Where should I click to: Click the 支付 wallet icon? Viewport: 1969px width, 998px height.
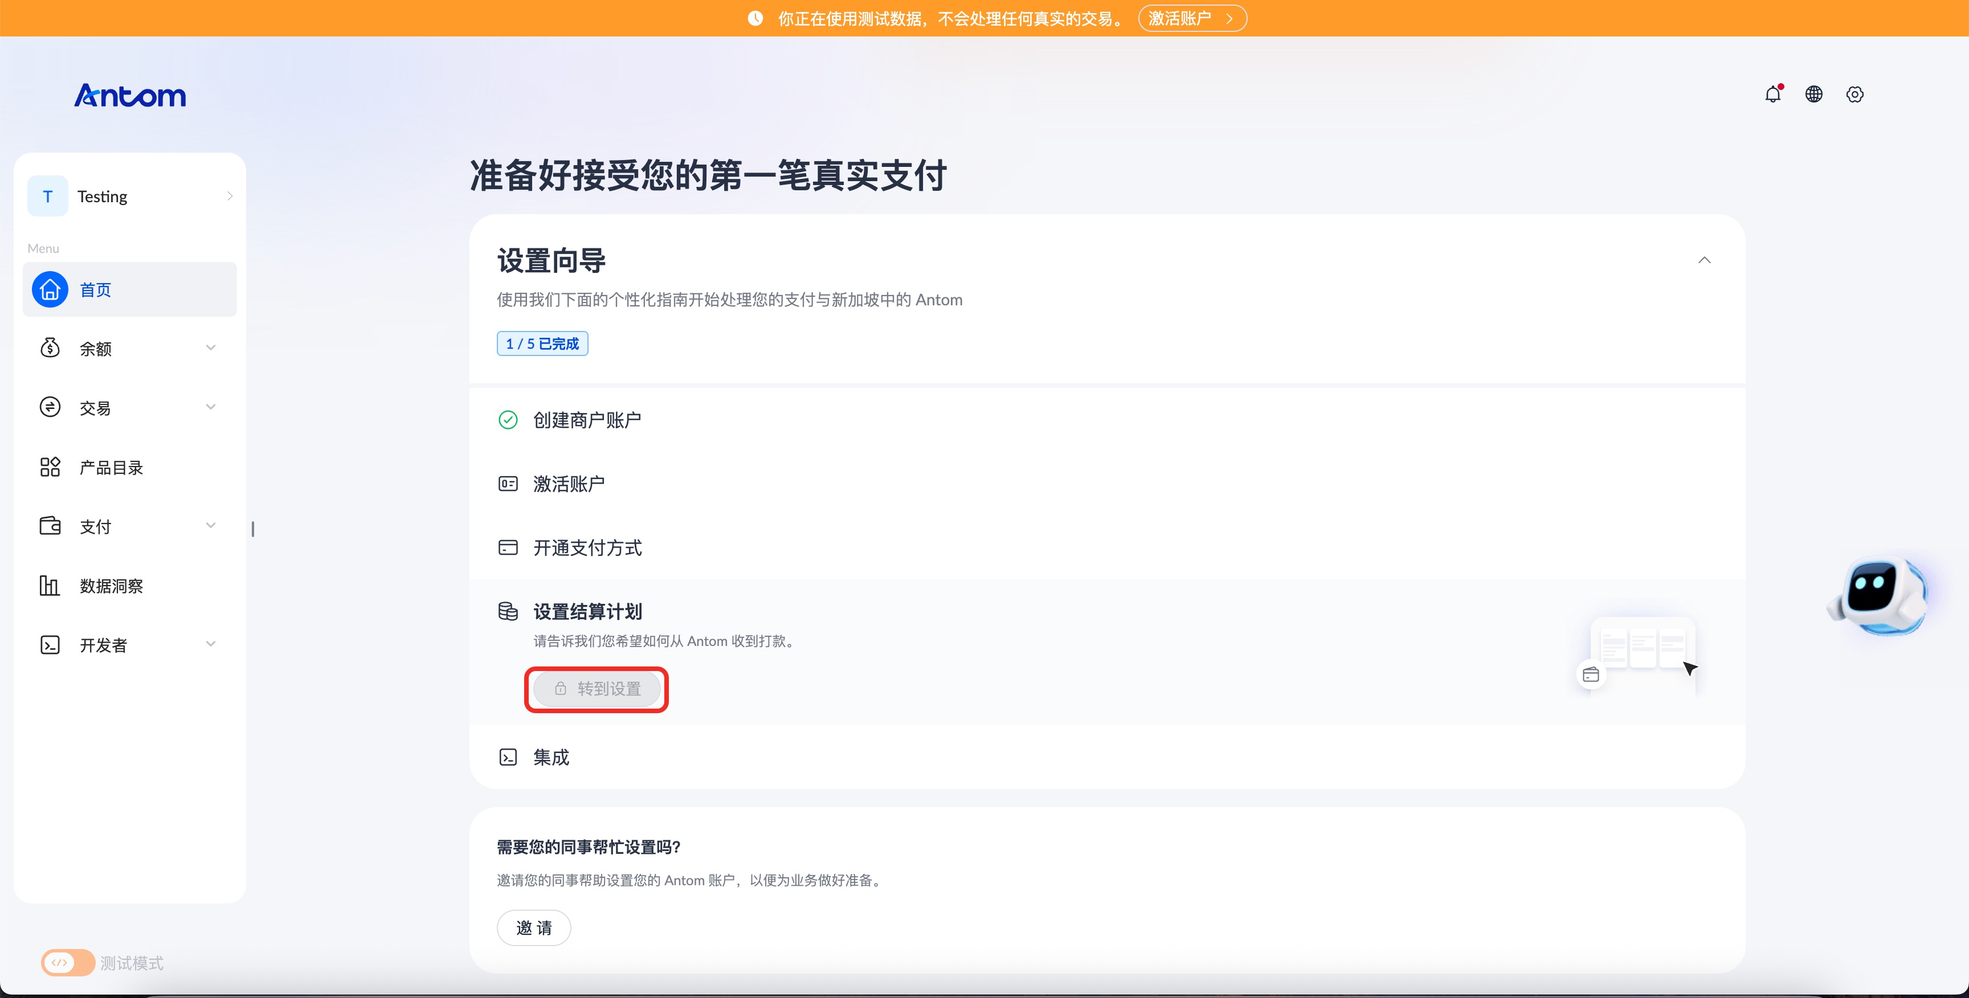pyautogui.click(x=50, y=526)
